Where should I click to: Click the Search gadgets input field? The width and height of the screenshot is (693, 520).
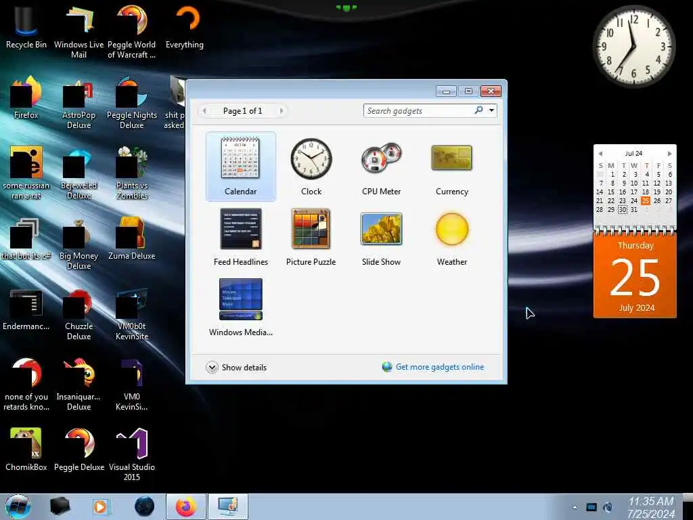(x=418, y=111)
